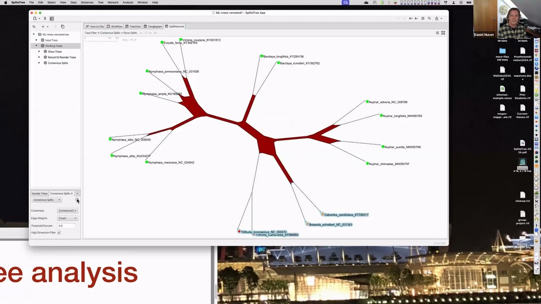Collapse the ML-trees-rerooted.nex root node

34,35
